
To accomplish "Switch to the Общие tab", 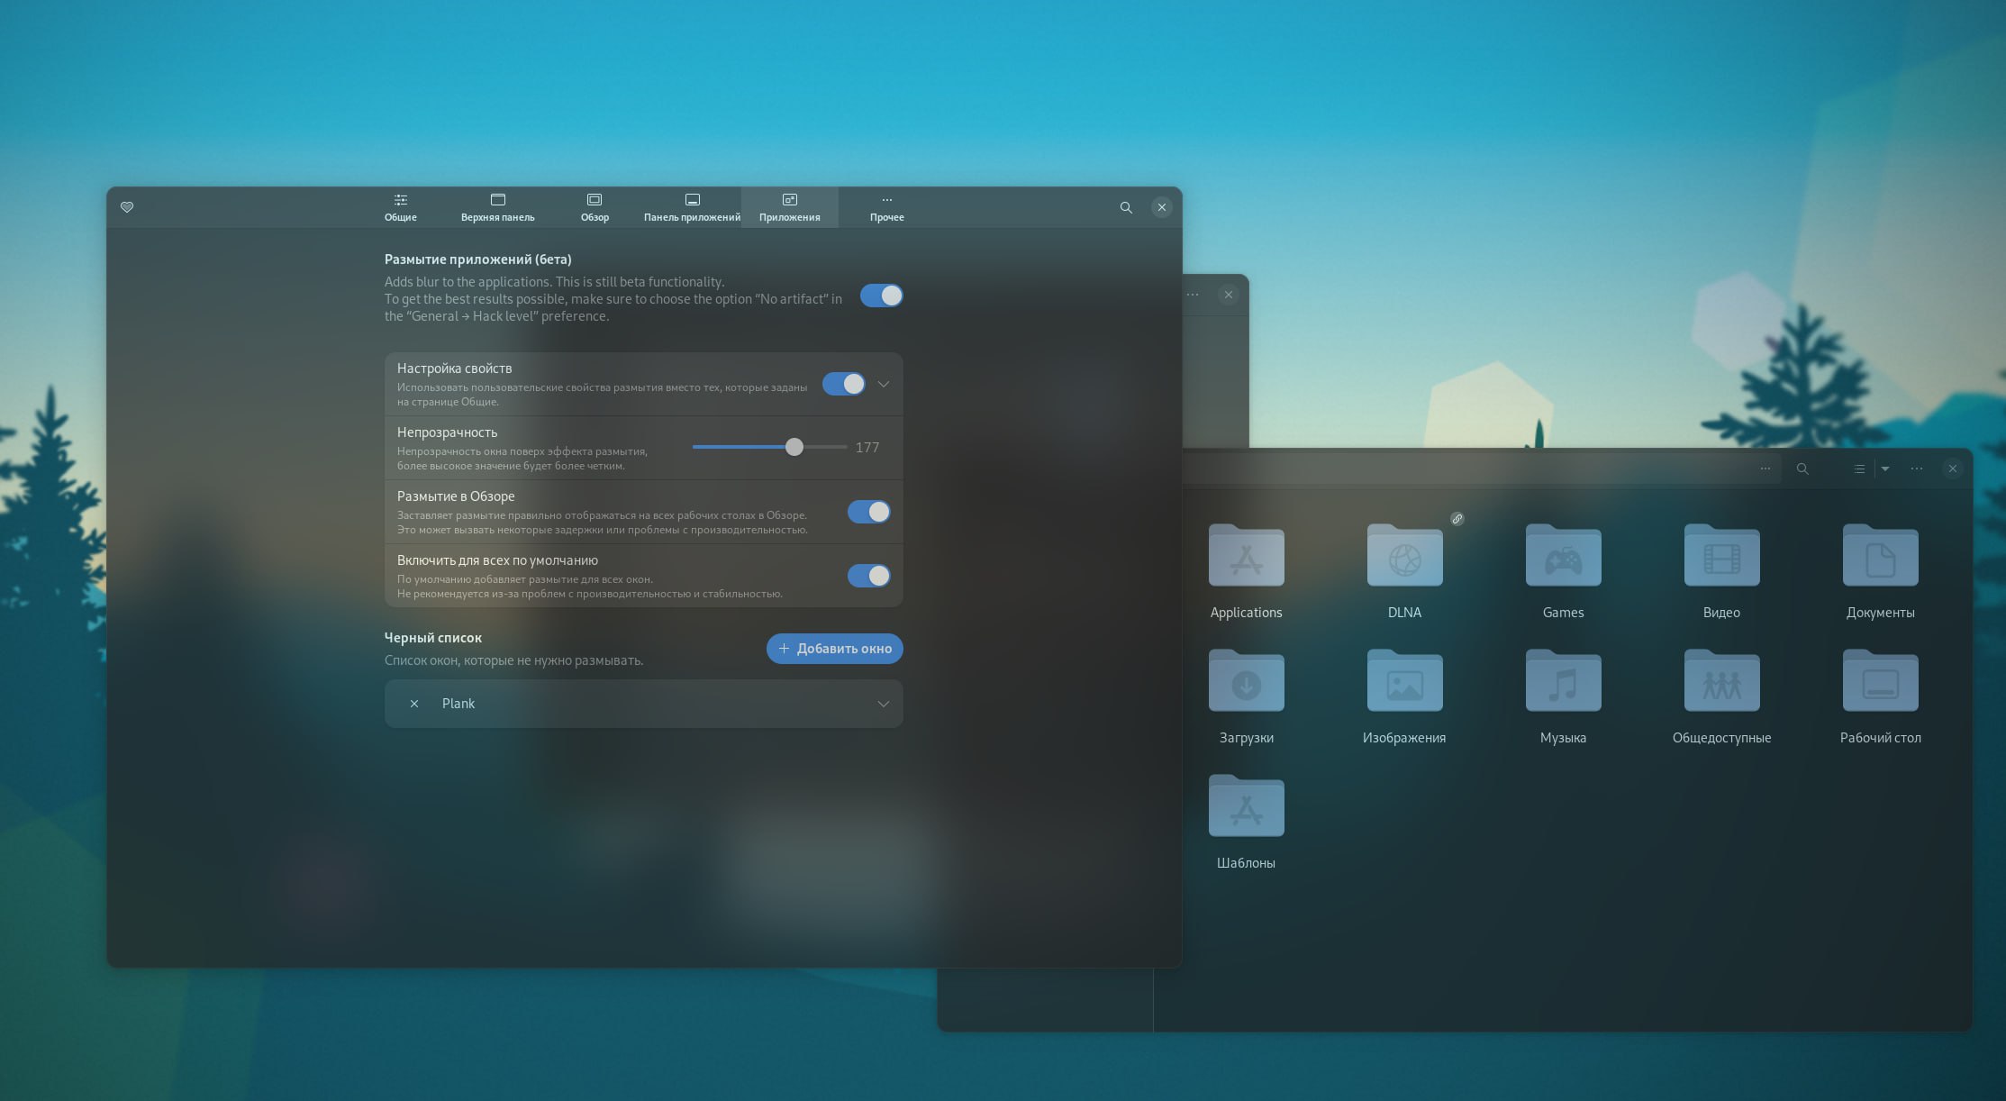I will [x=401, y=207].
